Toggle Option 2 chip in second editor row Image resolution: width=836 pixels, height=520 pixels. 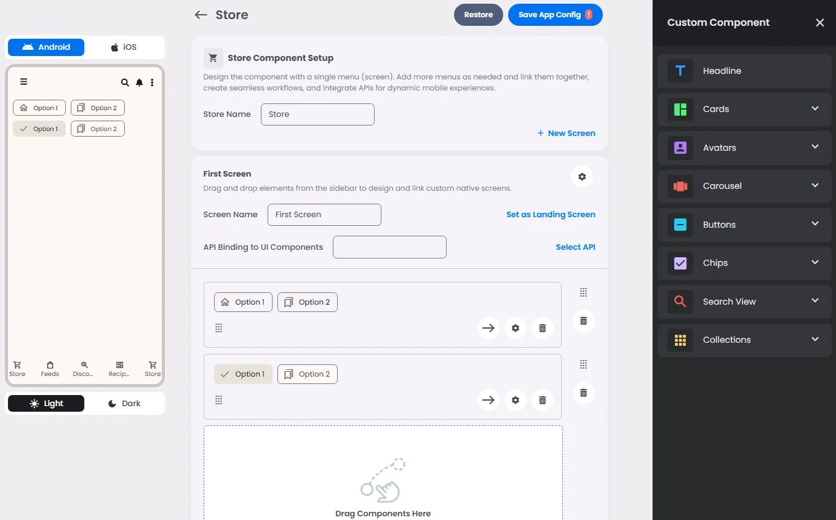point(308,374)
